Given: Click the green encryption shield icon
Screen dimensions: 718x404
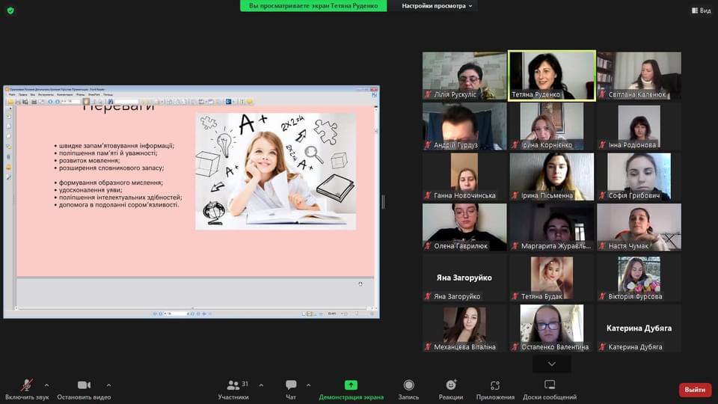Looking at the screenshot, I should (10, 10).
